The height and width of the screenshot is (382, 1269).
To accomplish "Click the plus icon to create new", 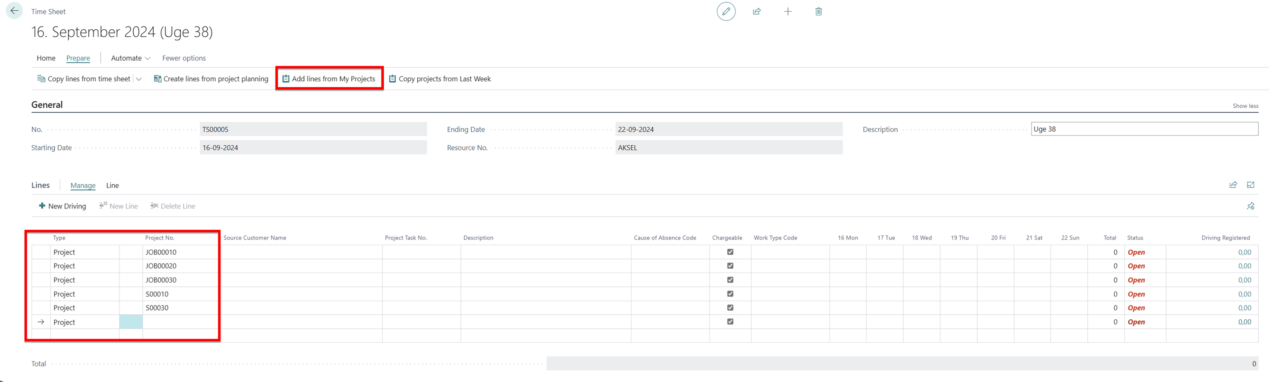I will click(x=788, y=11).
